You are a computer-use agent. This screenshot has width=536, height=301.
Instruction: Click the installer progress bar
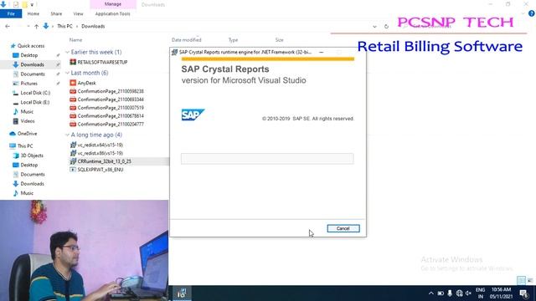pyautogui.click(x=267, y=158)
